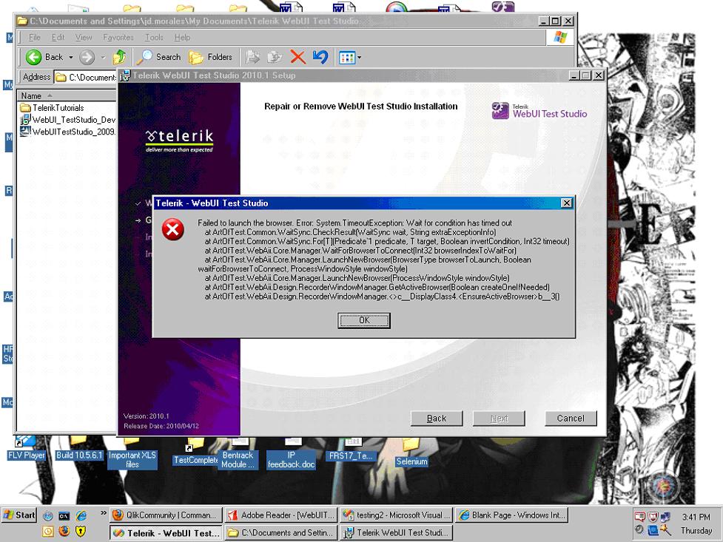Click the yellow shield Quick Launch icon

81,532
